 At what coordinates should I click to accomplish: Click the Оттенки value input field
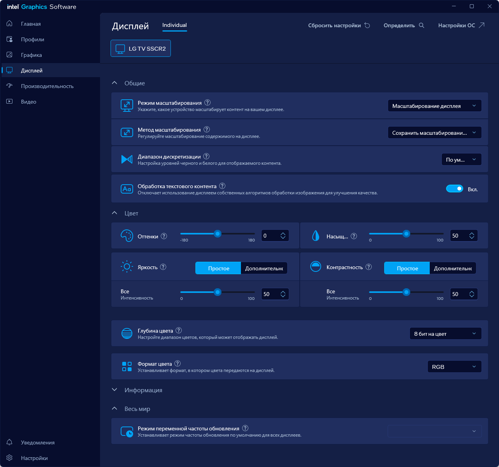tap(271, 236)
